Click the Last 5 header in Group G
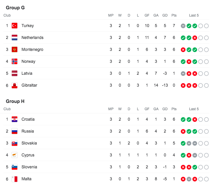This screenshot has width=216, height=189. click(194, 15)
